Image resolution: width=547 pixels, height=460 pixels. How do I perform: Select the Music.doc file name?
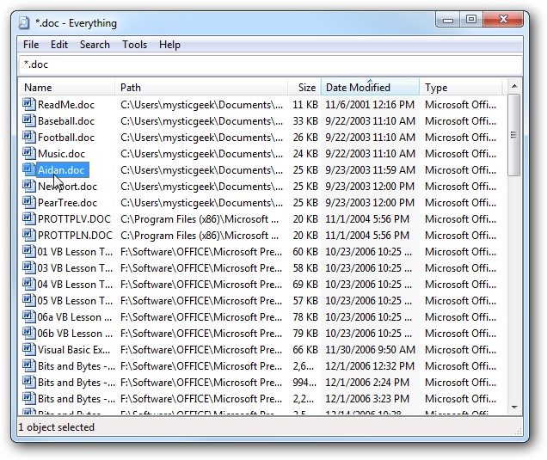tap(61, 154)
